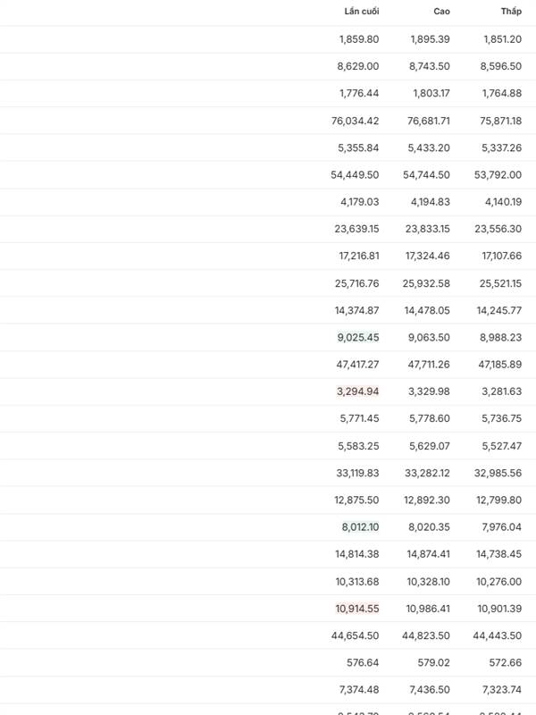
Task: Select the green highlighted value 9,025.45
Action: tap(357, 338)
